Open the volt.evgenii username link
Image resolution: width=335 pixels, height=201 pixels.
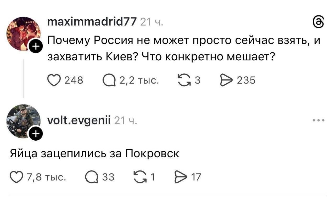79,120
